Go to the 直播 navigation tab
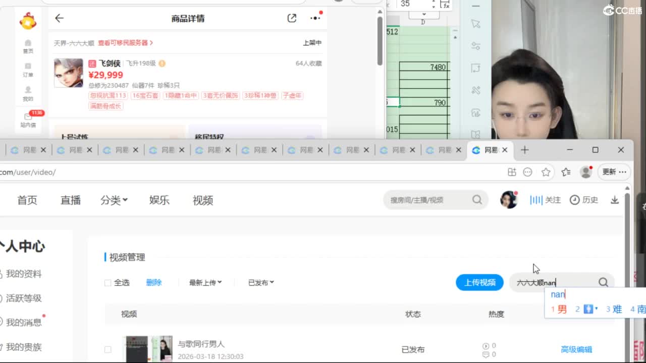Viewport: 646px width, 363px height. [71, 200]
